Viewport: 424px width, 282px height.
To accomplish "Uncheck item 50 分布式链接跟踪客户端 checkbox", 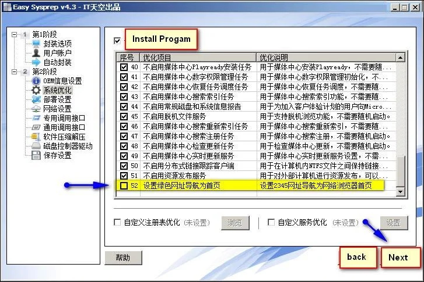I will (124, 166).
